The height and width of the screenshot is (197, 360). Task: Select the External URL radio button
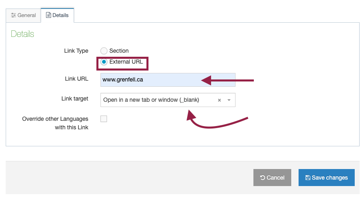(104, 62)
